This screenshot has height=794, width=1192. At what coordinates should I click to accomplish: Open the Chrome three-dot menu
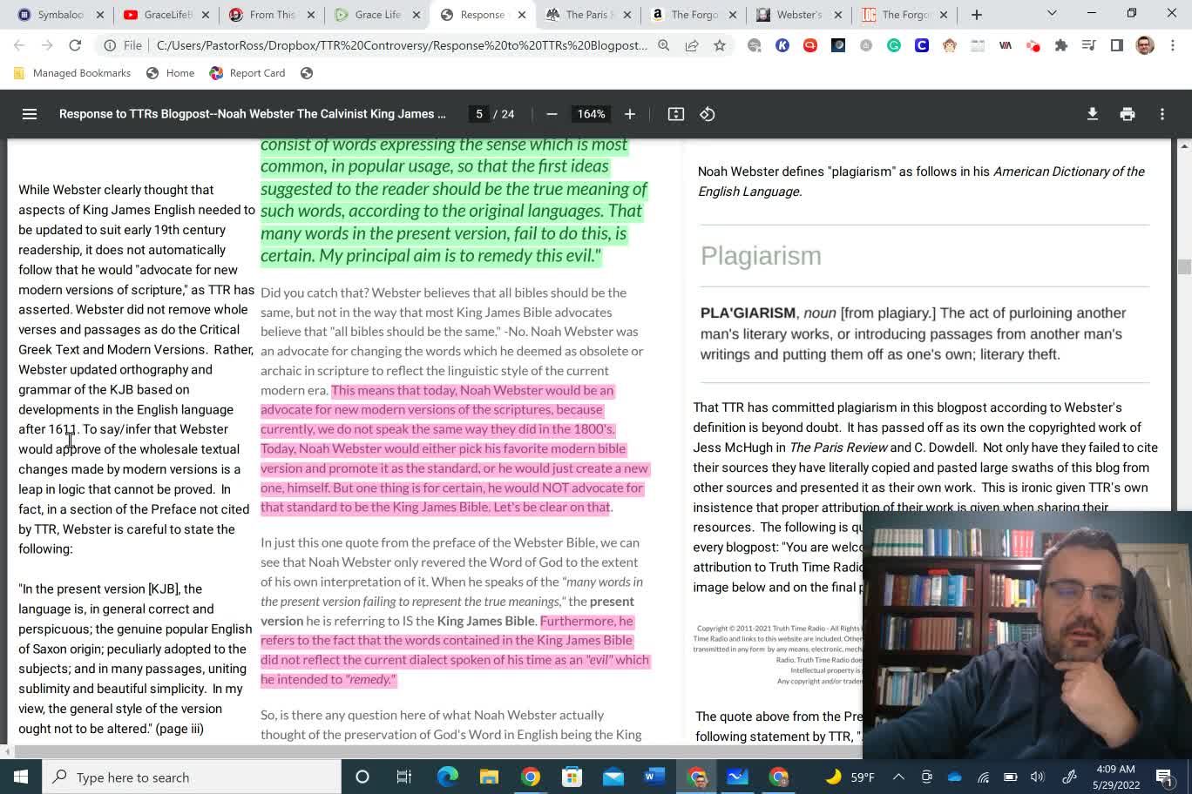click(x=1173, y=45)
